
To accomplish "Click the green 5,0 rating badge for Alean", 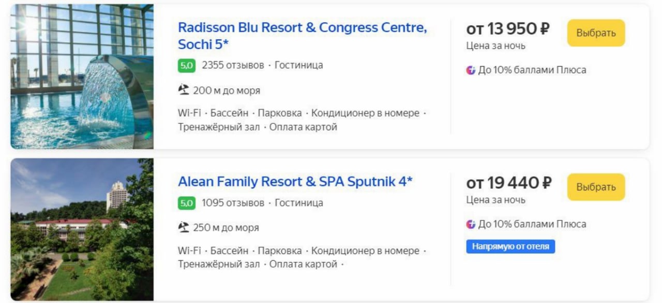I will pyautogui.click(x=186, y=203).
